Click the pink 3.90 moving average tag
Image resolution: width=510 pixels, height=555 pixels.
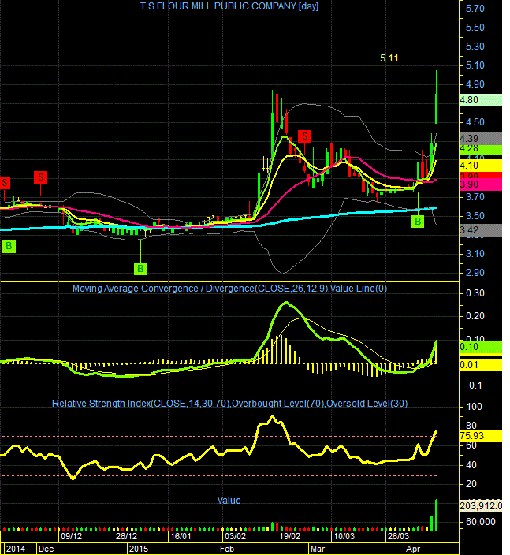click(480, 184)
